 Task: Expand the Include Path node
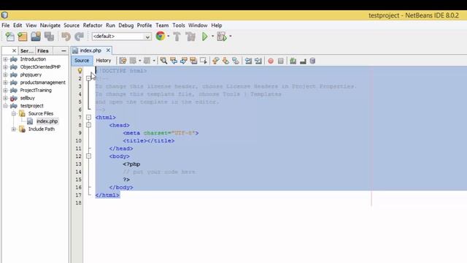14,129
